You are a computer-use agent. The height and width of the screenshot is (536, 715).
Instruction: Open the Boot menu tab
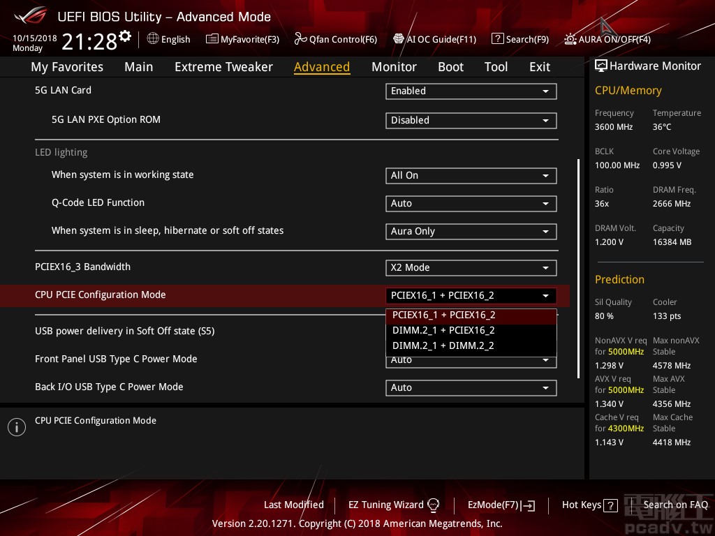coord(450,66)
